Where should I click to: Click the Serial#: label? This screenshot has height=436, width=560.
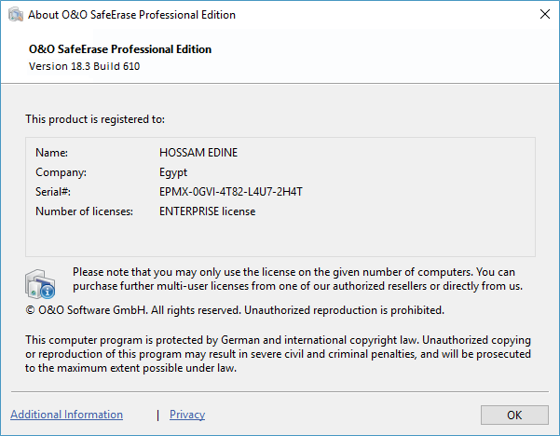tap(53, 192)
